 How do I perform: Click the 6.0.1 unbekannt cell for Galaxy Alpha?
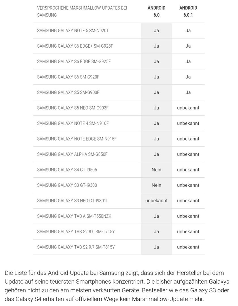pos(188,154)
